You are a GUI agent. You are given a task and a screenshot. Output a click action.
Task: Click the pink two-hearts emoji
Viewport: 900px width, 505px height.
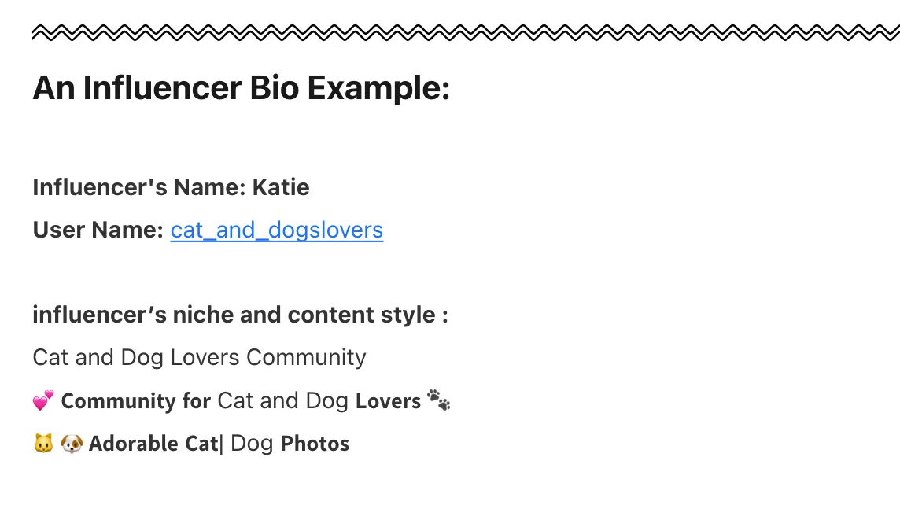tap(43, 401)
